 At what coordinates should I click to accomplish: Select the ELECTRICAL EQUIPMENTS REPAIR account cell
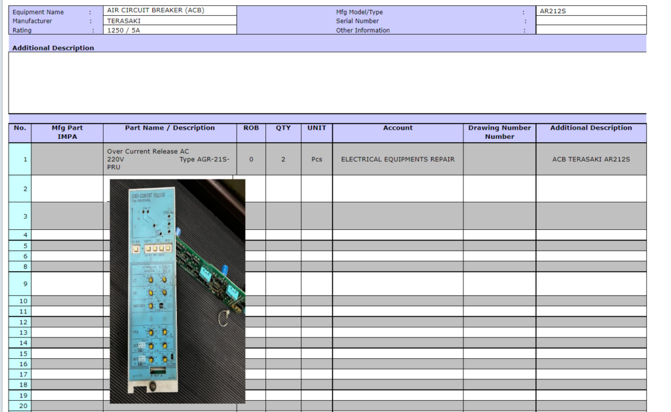tap(398, 159)
